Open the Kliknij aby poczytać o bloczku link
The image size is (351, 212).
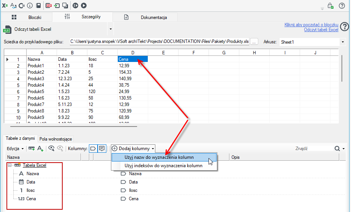click(x=311, y=25)
